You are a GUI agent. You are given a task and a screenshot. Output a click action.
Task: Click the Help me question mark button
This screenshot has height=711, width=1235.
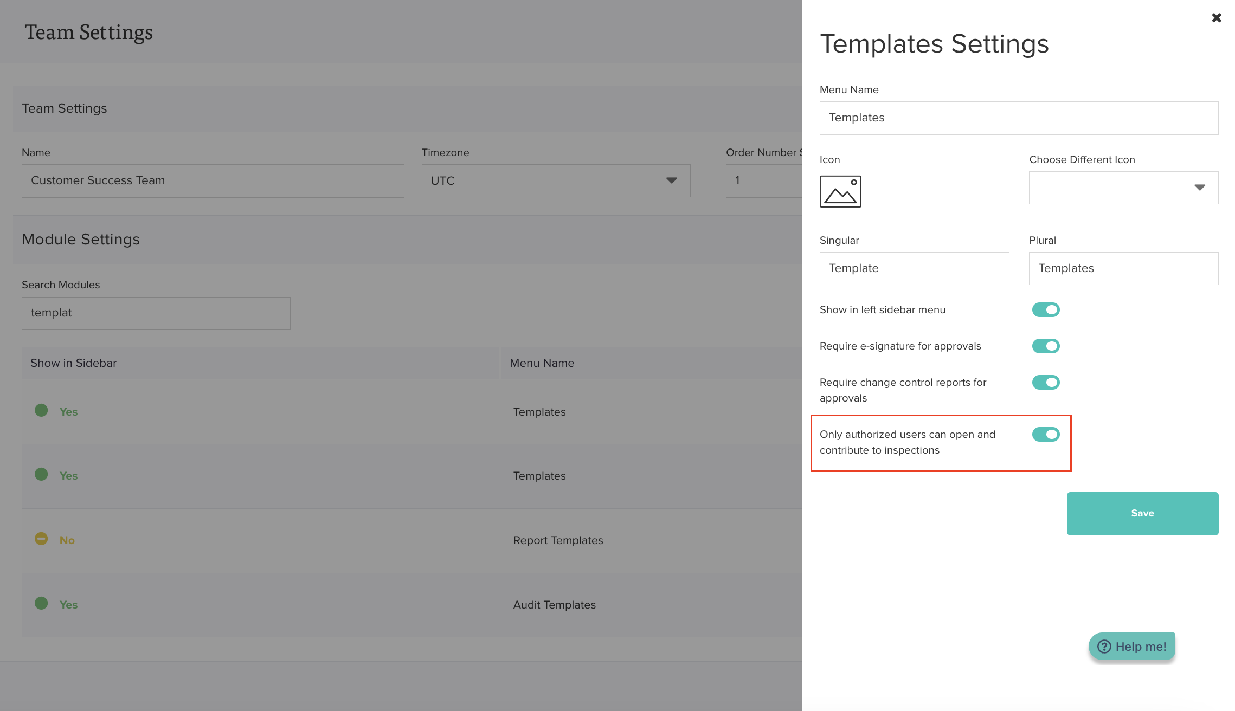click(x=1131, y=647)
